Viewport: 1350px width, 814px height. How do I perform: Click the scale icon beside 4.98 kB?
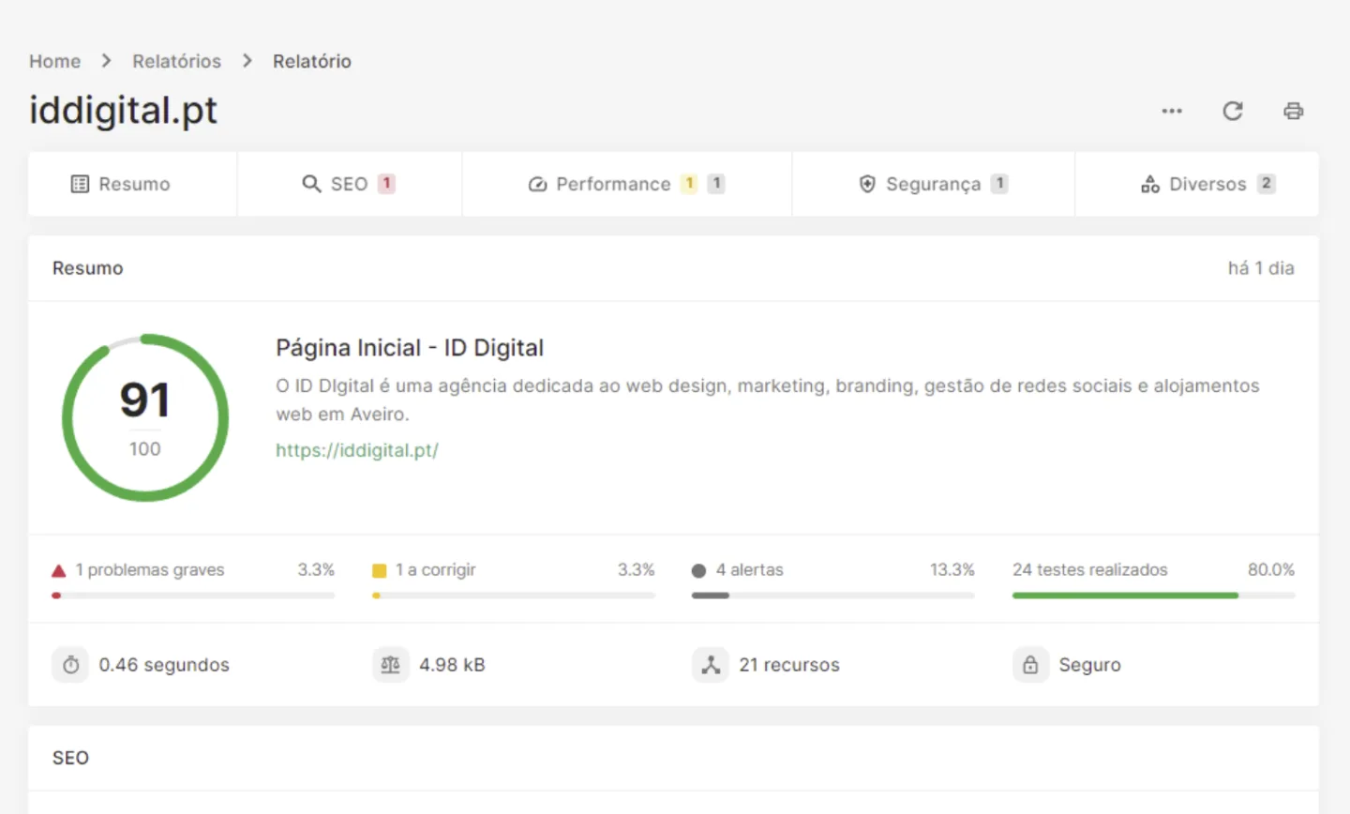[x=391, y=665]
